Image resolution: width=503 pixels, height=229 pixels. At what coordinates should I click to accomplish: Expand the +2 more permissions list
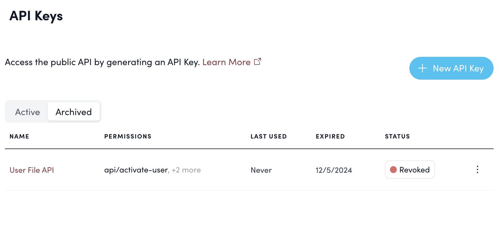coord(186,170)
